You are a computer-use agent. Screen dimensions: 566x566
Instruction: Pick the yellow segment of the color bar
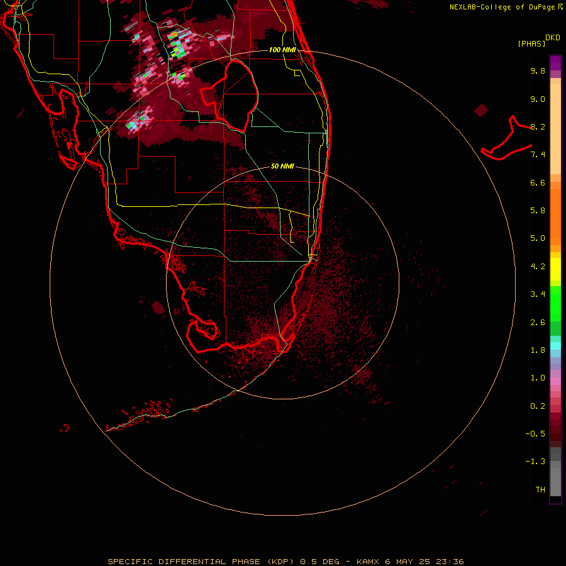[x=555, y=269]
